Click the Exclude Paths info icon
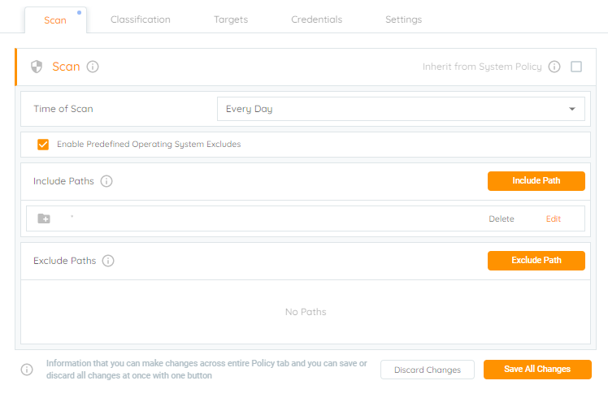This screenshot has height=398, width=608. [108, 261]
